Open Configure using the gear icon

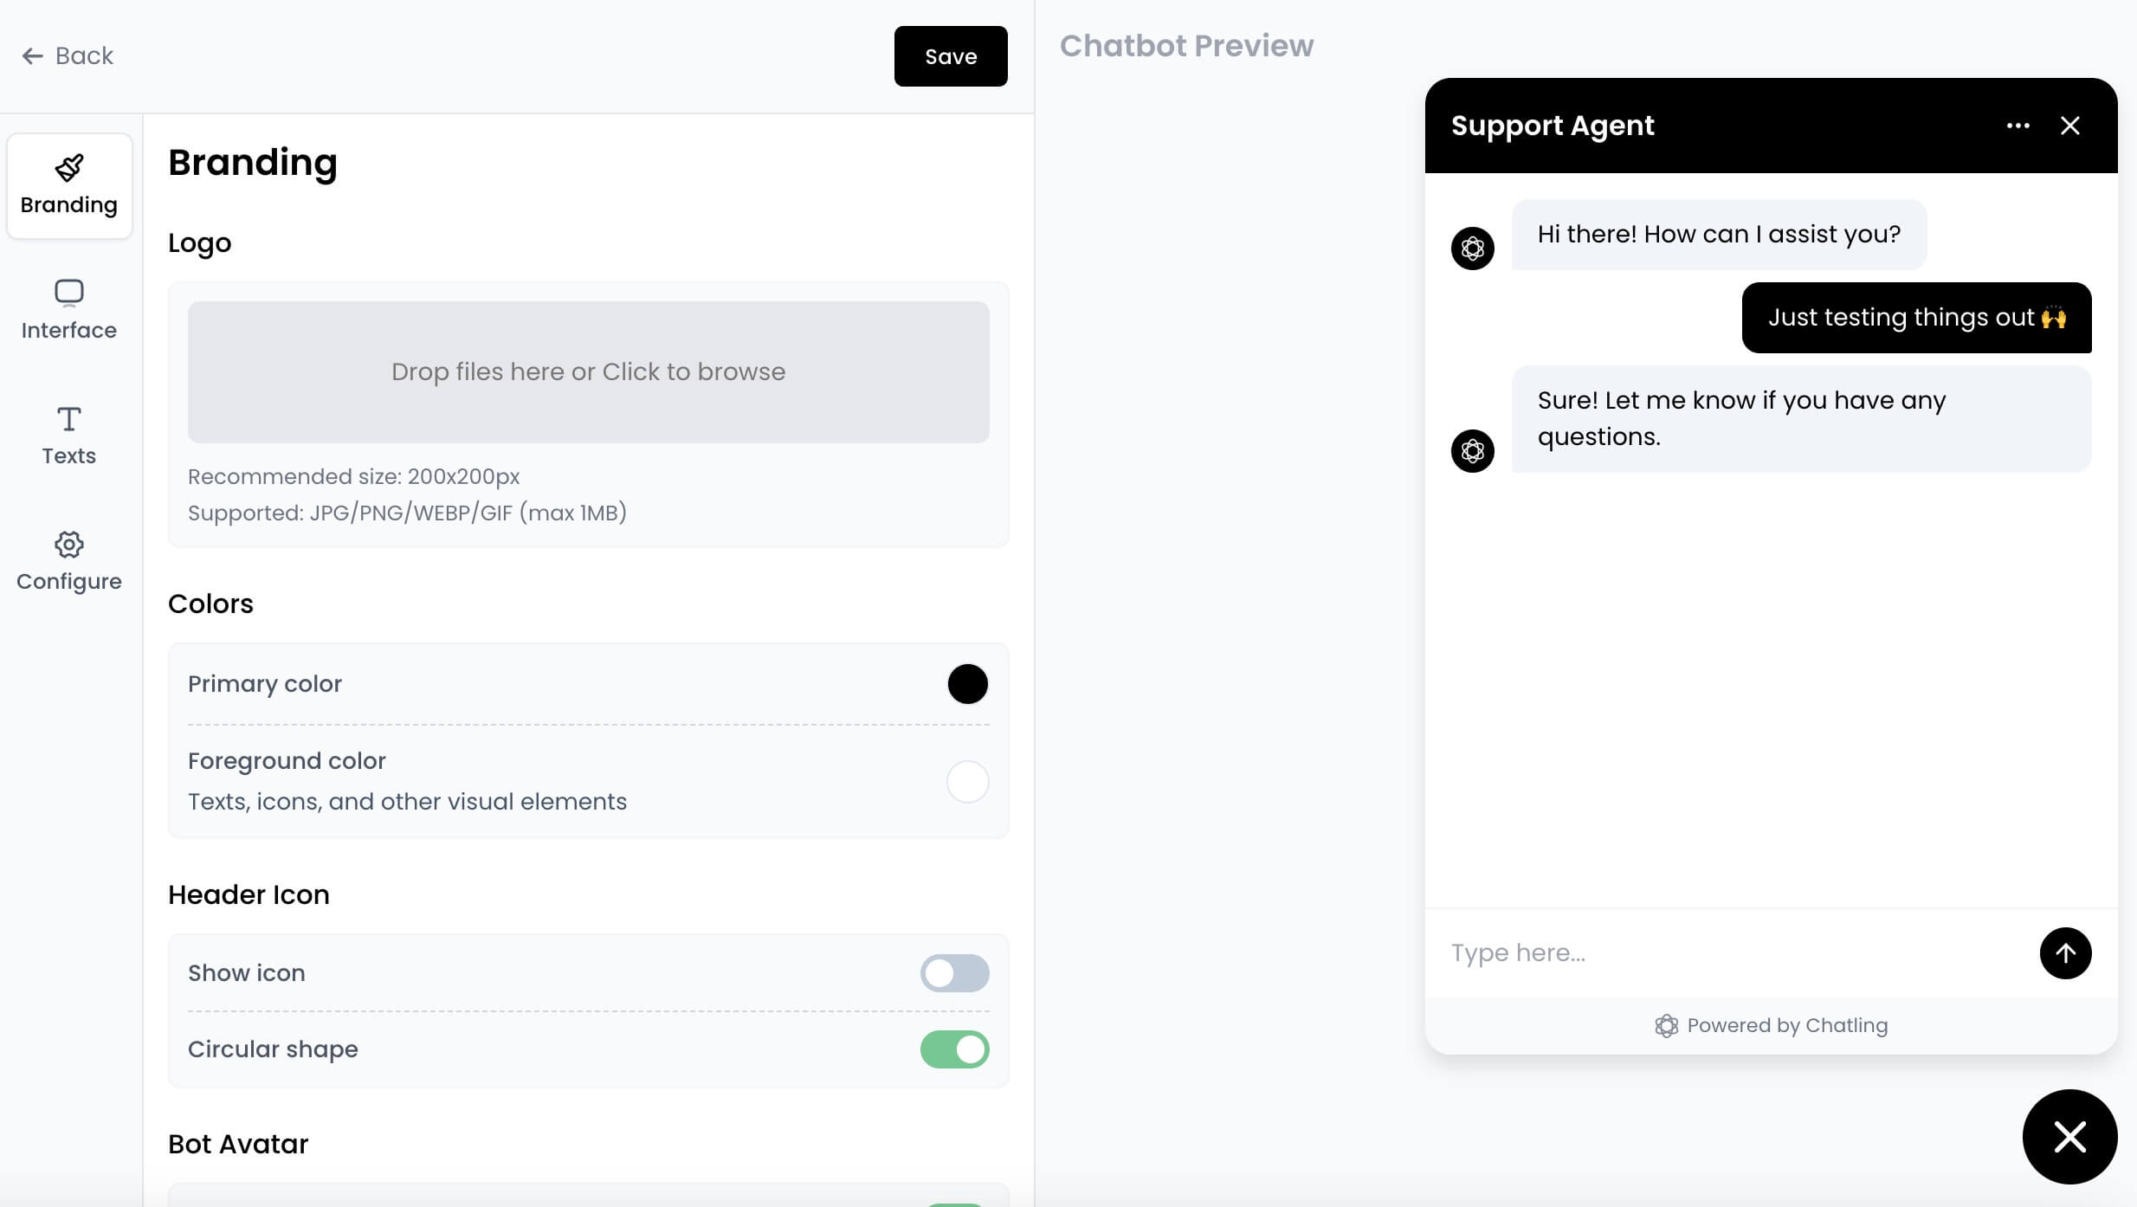tap(69, 545)
